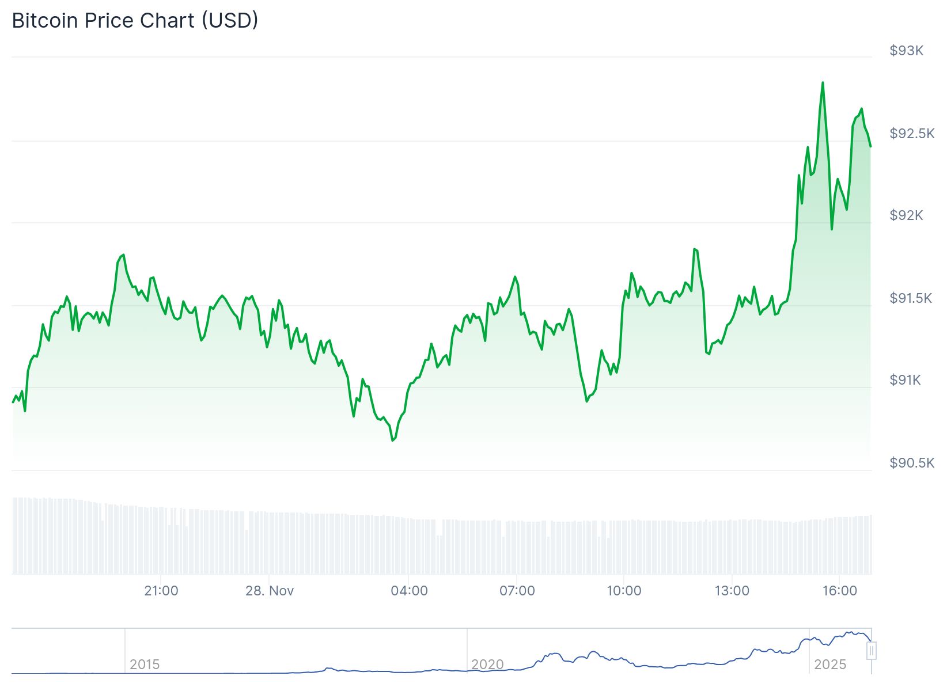Click the 10:00 time axis label
The image size is (947, 691).
coord(624,591)
